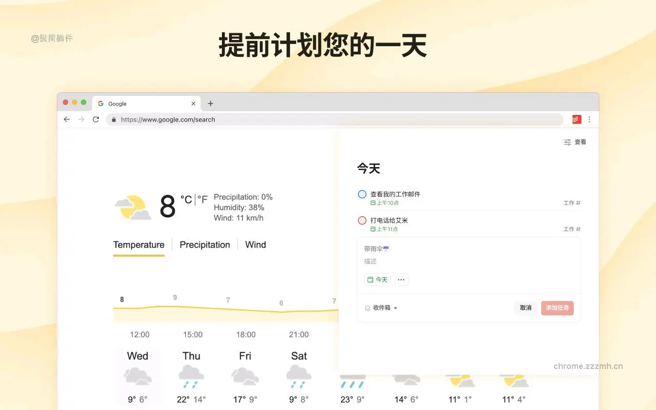Click the Todoist extension icon in the browser toolbar
Screen dimensions: 656x410
tap(575, 119)
